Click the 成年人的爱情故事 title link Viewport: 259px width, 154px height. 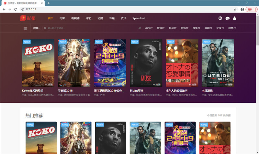(x=176, y=91)
